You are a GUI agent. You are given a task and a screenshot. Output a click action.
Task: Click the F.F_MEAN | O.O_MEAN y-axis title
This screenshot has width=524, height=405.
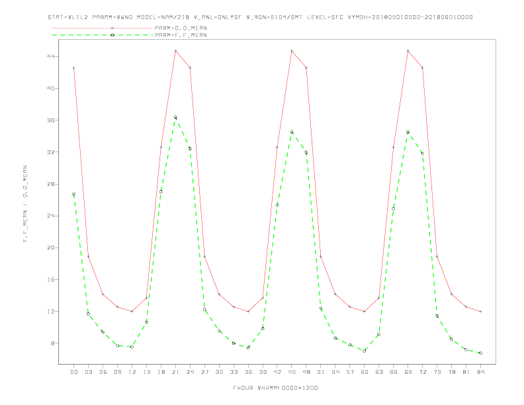[x=25, y=204]
